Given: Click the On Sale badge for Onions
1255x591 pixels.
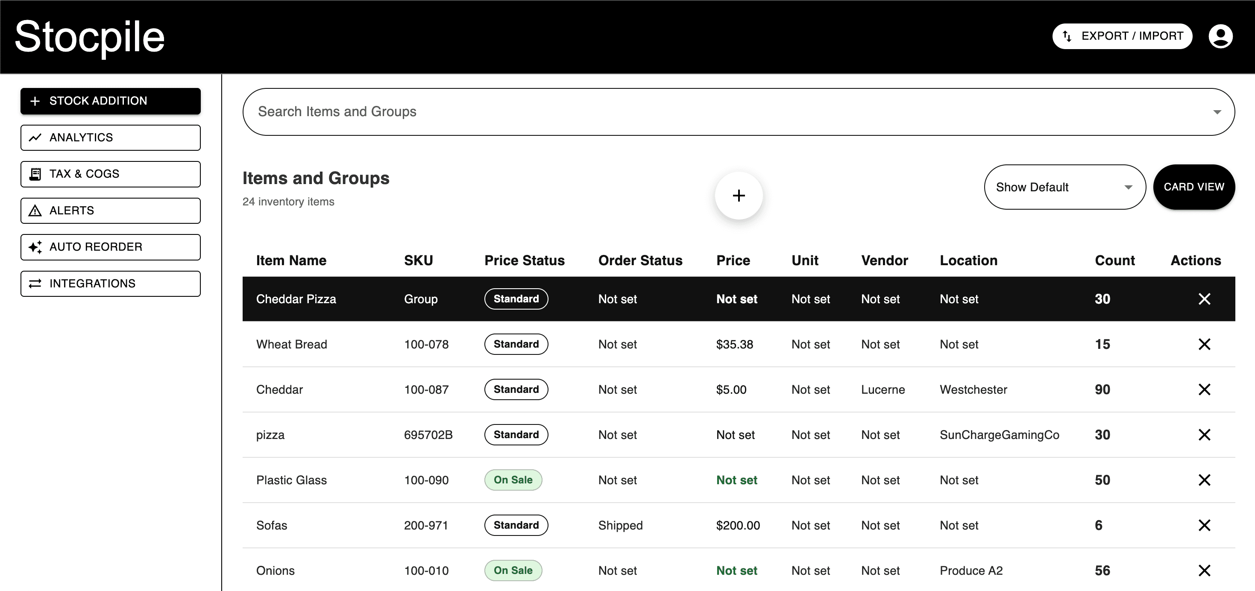Looking at the screenshot, I should (x=513, y=571).
